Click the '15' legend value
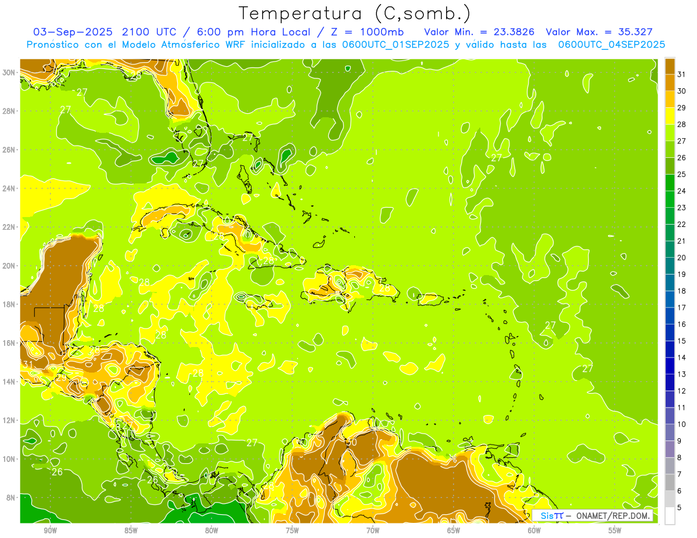This screenshot has width=697, height=538. pos(682,341)
